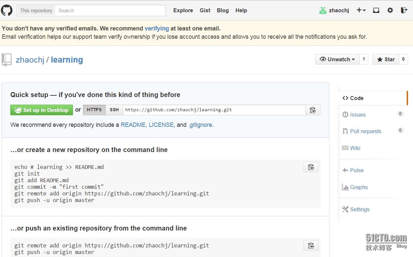Open the Code tab in sidebar
The width and height of the screenshot is (413, 257).
coord(373,98)
